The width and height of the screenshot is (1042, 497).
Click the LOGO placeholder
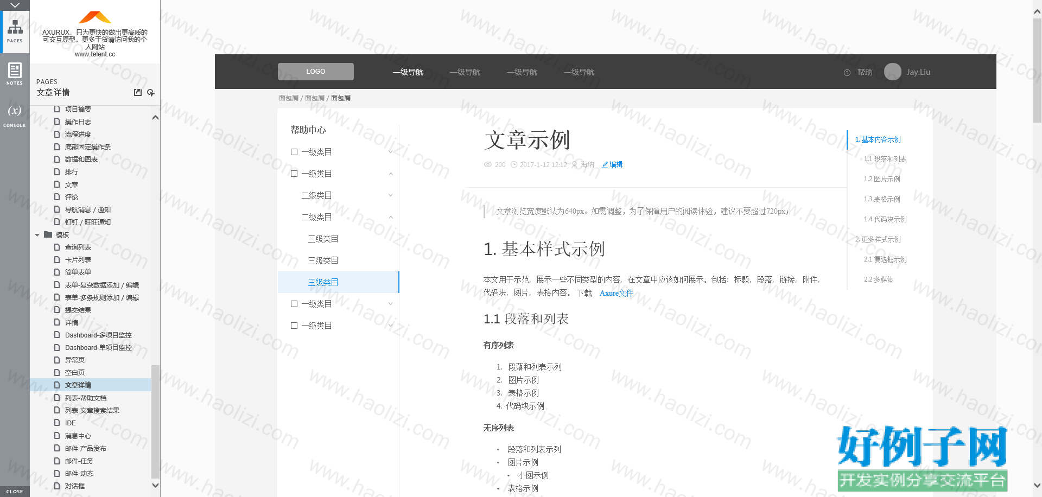316,72
